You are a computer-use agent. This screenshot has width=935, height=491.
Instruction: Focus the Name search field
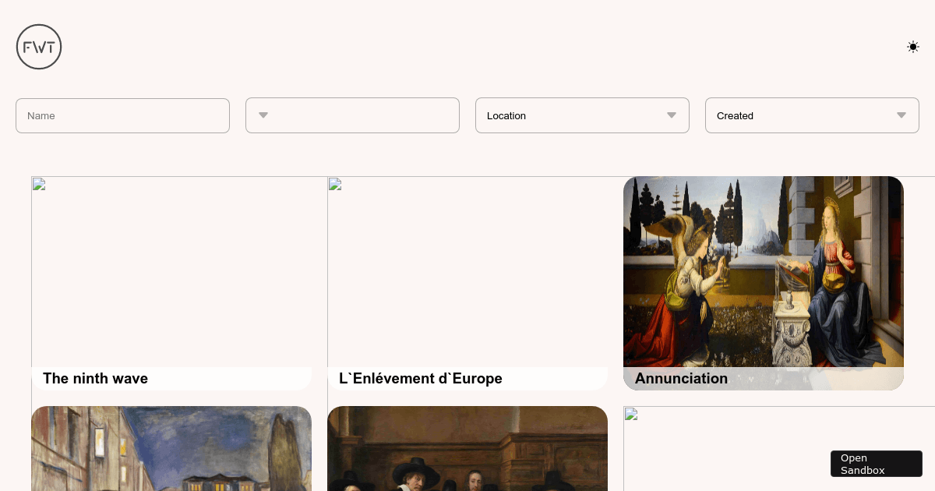click(122, 115)
